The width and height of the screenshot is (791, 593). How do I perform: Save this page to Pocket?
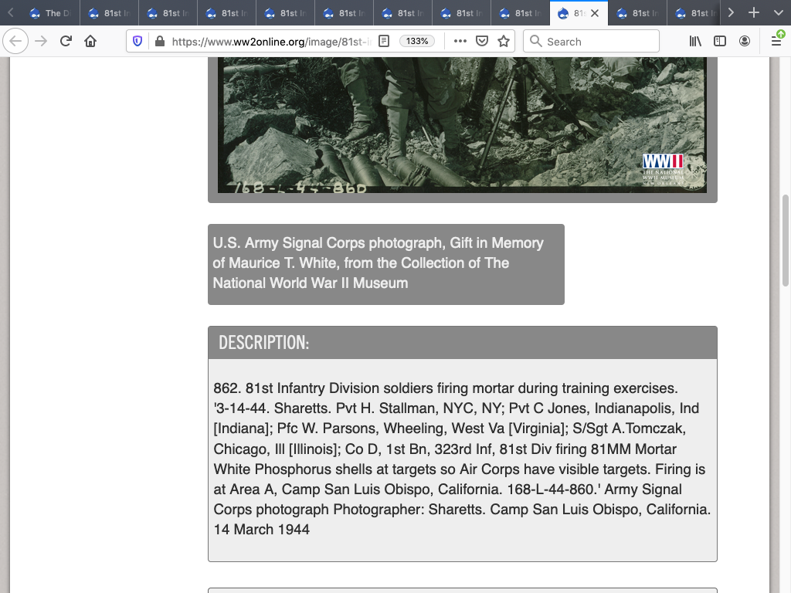(482, 42)
